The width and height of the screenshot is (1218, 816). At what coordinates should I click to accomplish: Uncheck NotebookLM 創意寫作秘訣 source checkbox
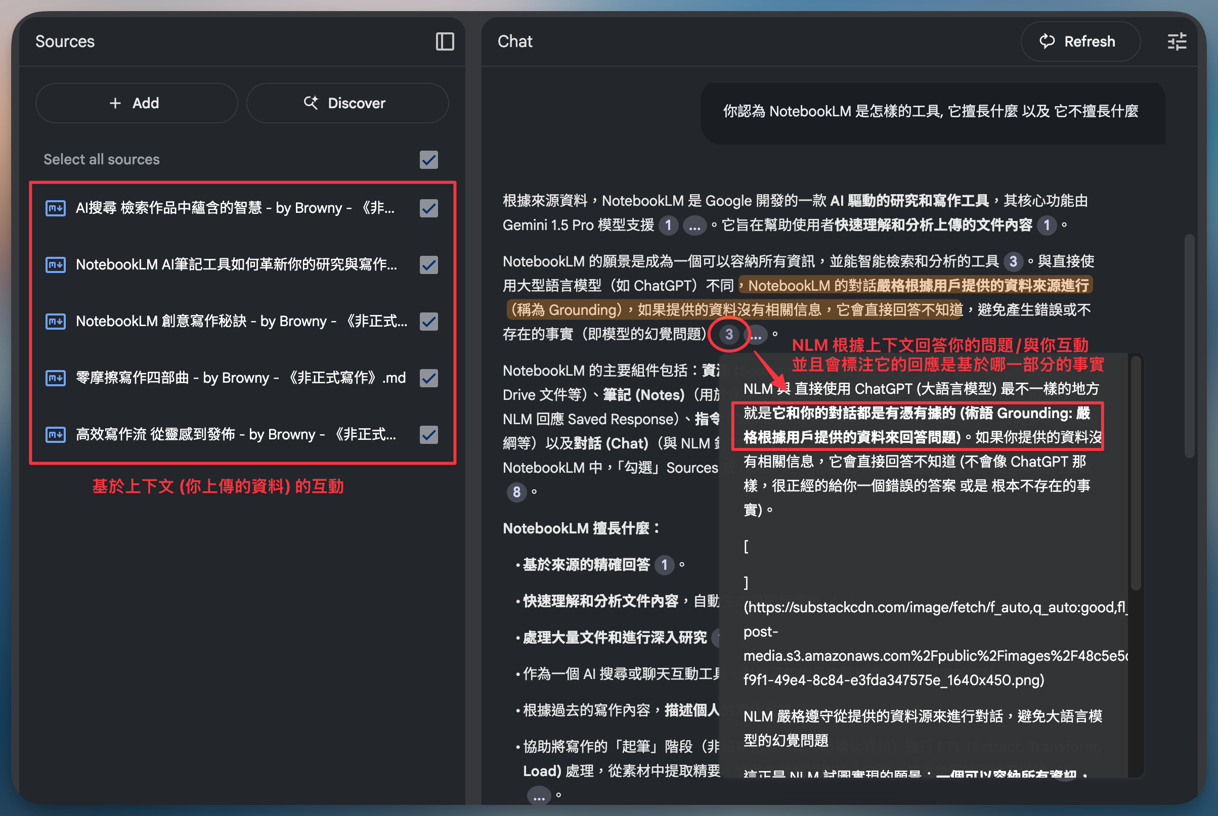tap(428, 321)
